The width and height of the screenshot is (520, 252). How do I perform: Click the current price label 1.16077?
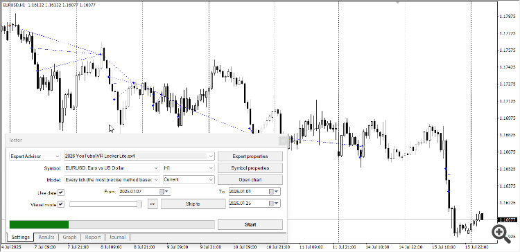point(508,220)
